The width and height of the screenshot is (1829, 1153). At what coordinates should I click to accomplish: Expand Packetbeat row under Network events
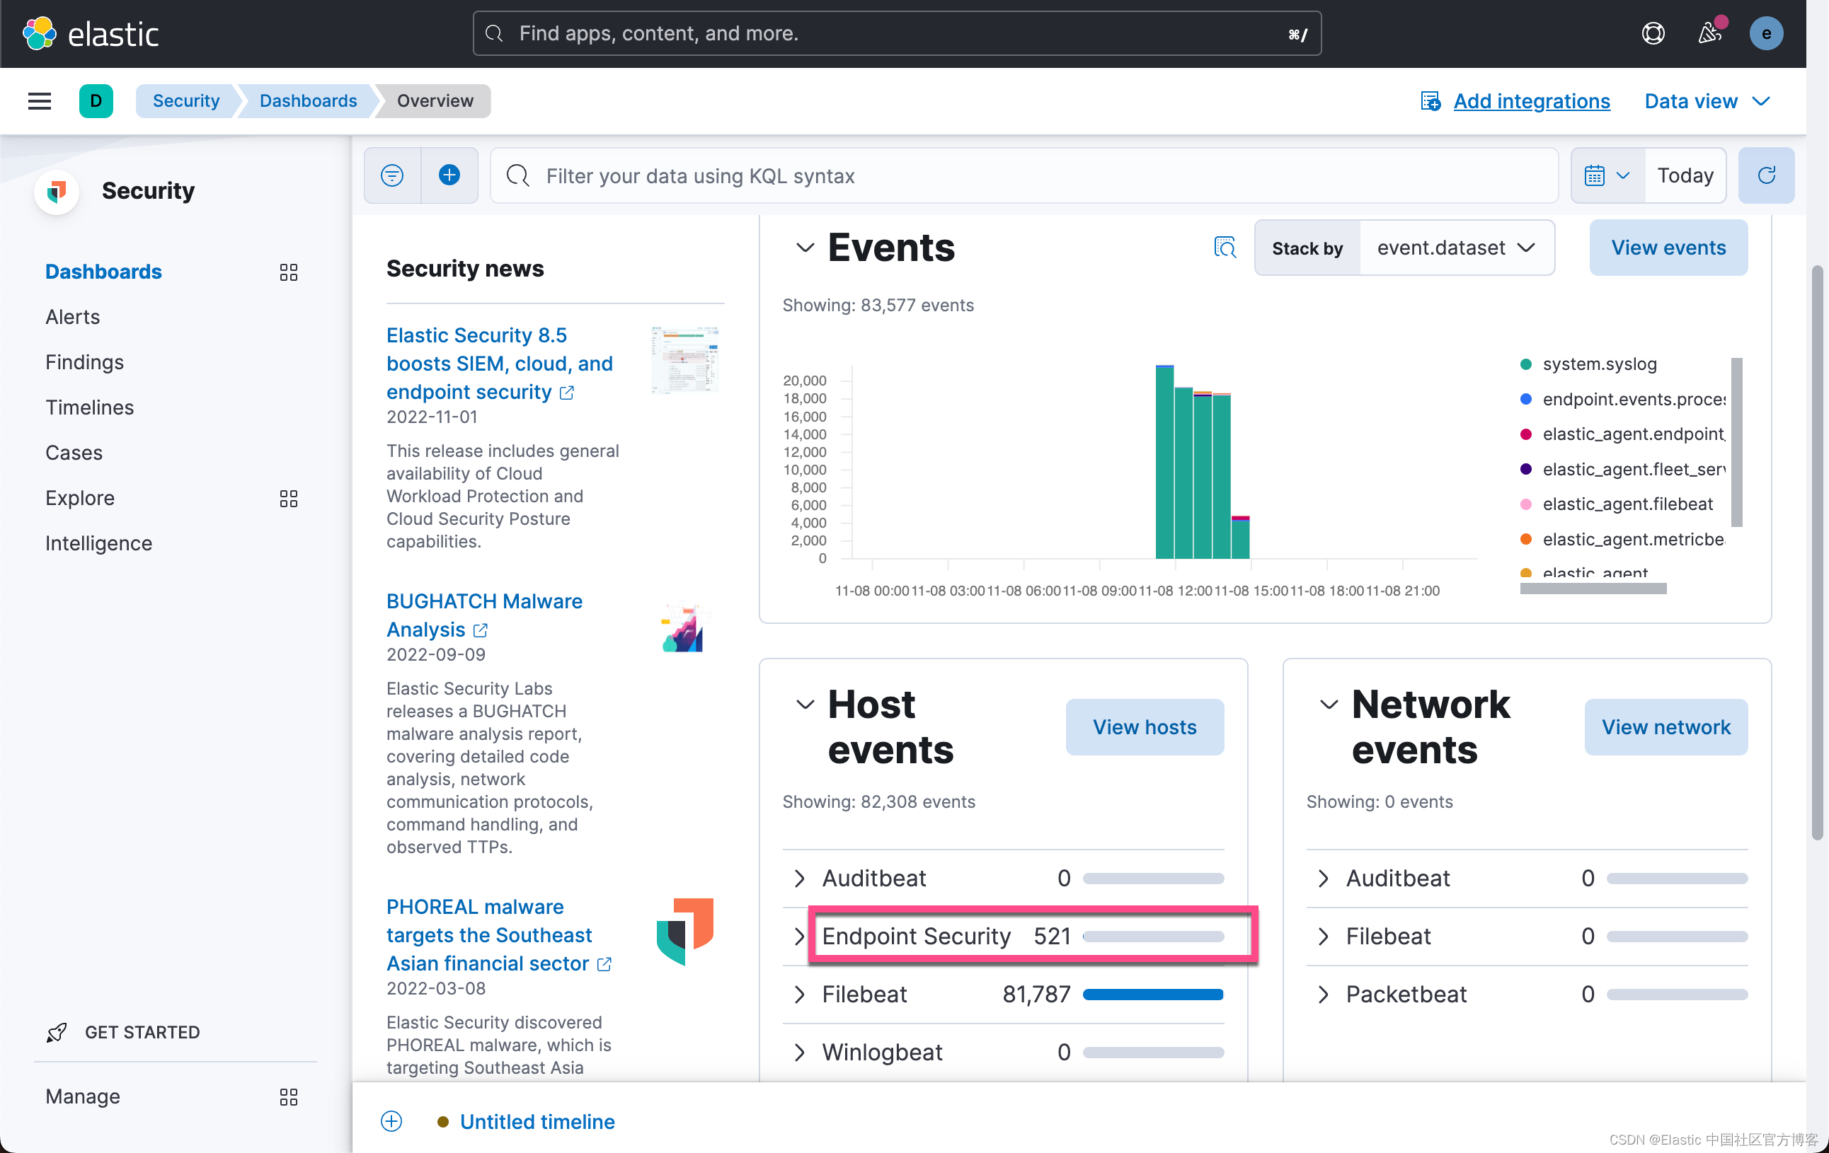click(x=1323, y=995)
